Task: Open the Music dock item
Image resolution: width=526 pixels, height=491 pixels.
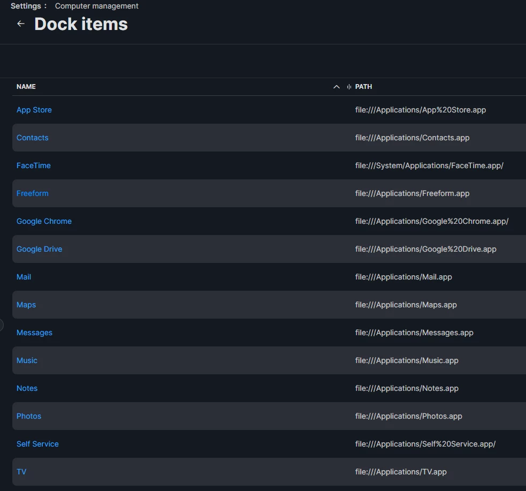Action: coord(27,360)
